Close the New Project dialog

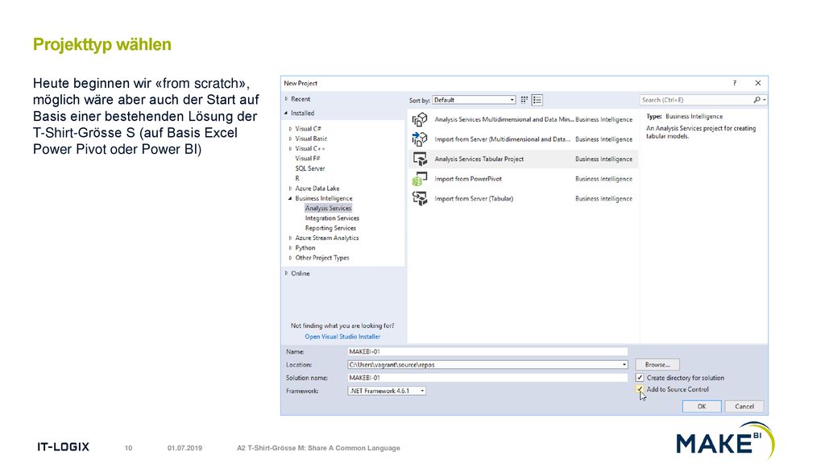(x=757, y=83)
